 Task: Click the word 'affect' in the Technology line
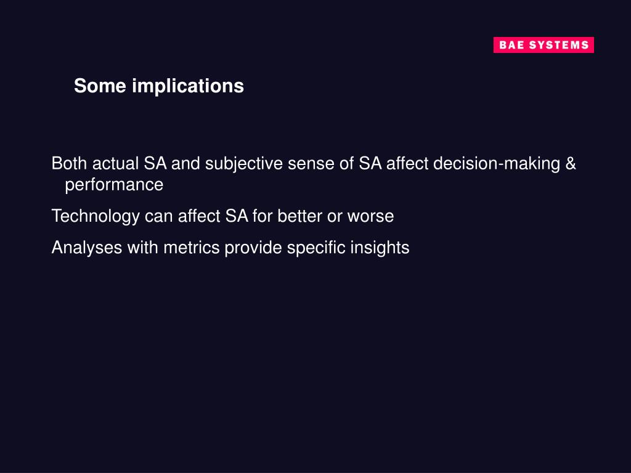[x=199, y=216]
